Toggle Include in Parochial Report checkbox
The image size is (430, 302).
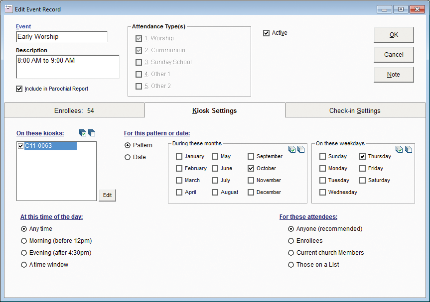[19, 89]
